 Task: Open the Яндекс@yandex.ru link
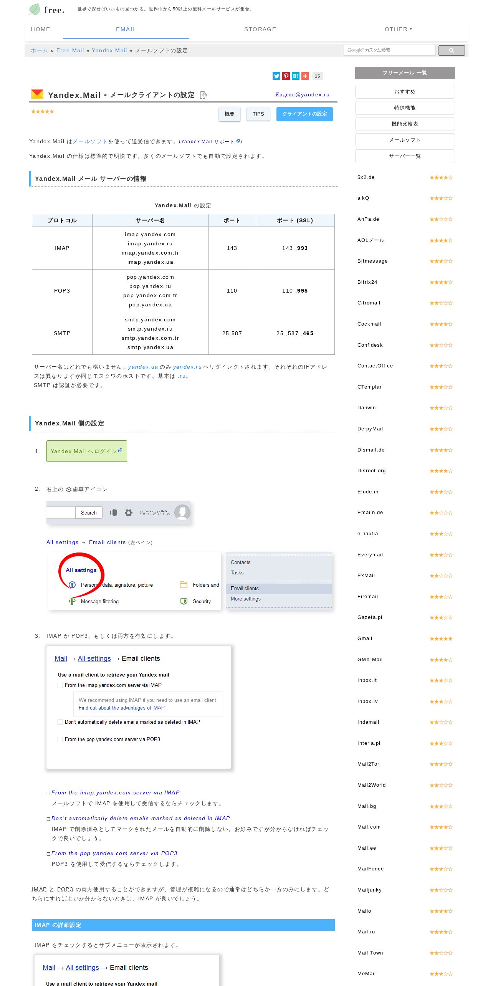point(302,94)
